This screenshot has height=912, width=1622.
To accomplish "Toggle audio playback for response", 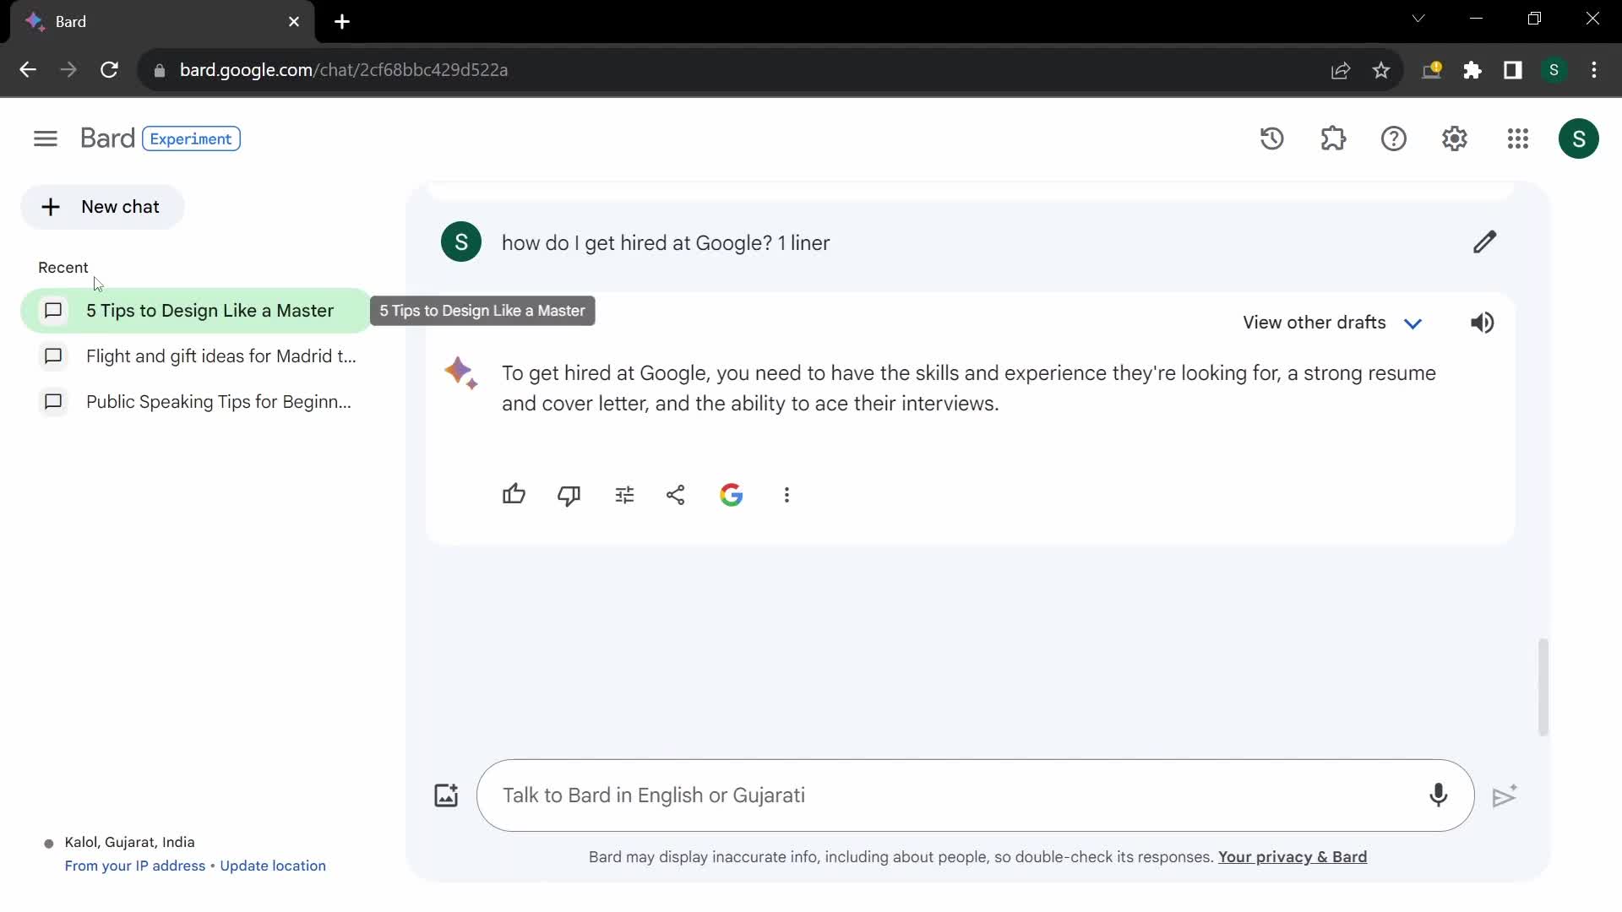I will click(x=1483, y=322).
